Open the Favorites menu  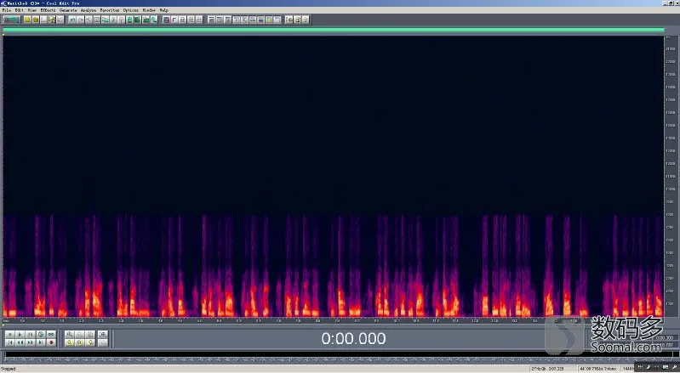[x=109, y=10]
